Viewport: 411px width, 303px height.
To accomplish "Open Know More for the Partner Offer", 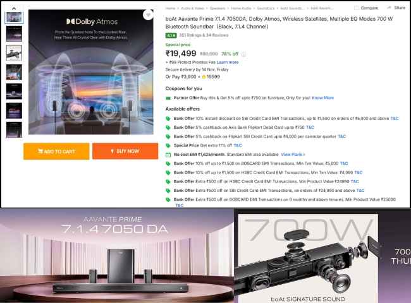I will [322, 98].
